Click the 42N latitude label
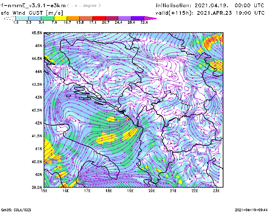275x212 pixels. (38, 123)
